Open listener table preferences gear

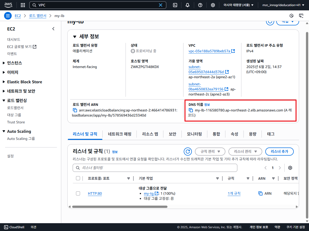point(290,168)
